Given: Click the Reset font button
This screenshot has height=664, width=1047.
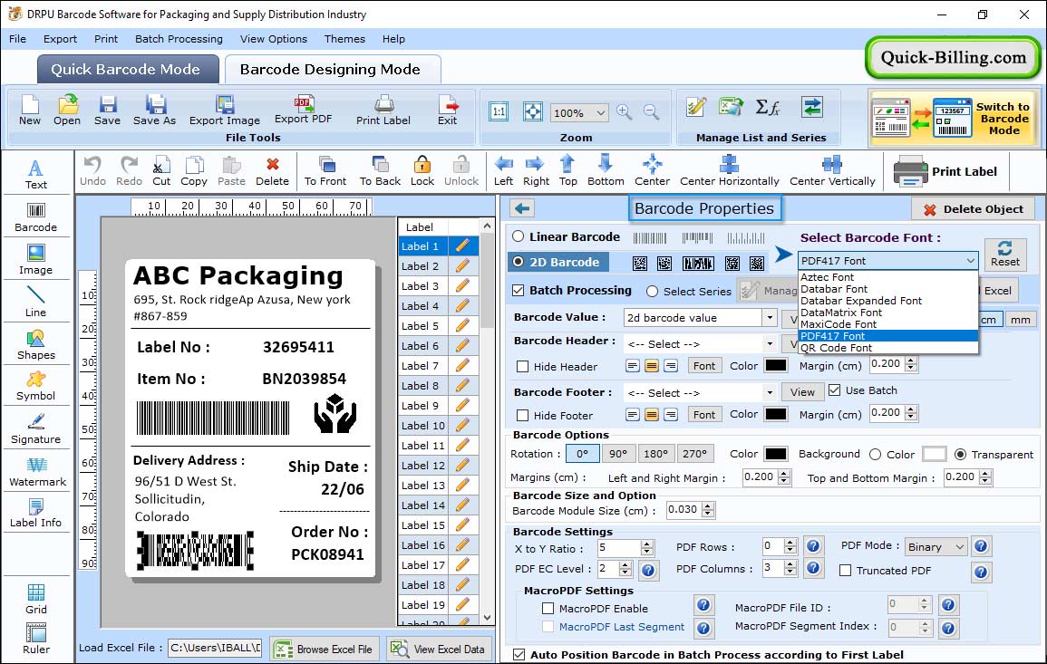Looking at the screenshot, I should pyautogui.click(x=1005, y=254).
